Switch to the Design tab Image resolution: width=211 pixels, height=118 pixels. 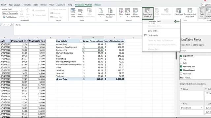pos(98,5)
